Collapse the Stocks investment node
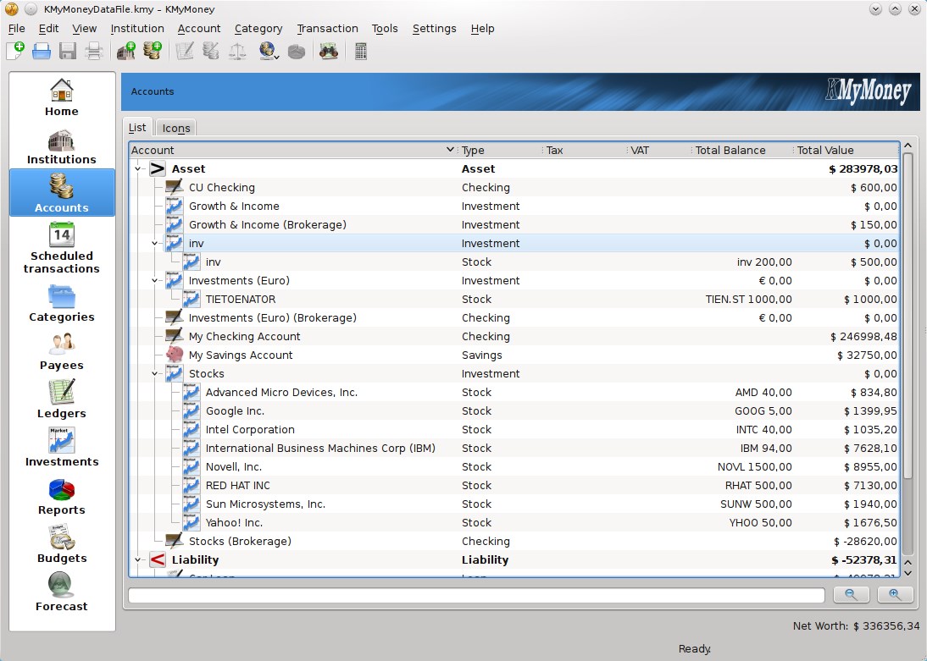This screenshot has height=661, width=927. pos(154,374)
